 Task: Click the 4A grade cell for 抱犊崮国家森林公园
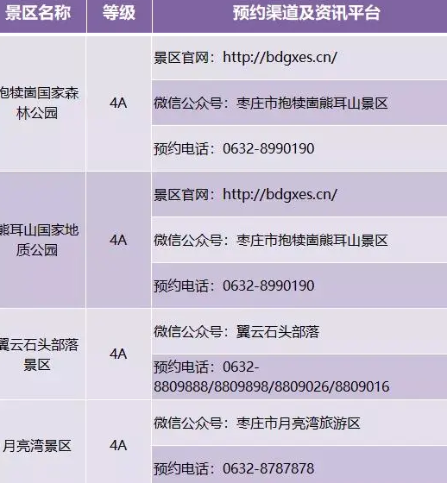pyautogui.click(x=119, y=103)
